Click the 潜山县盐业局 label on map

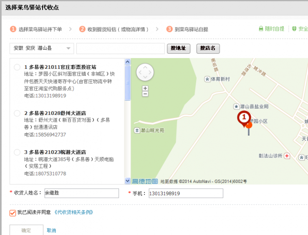tap(254, 106)
